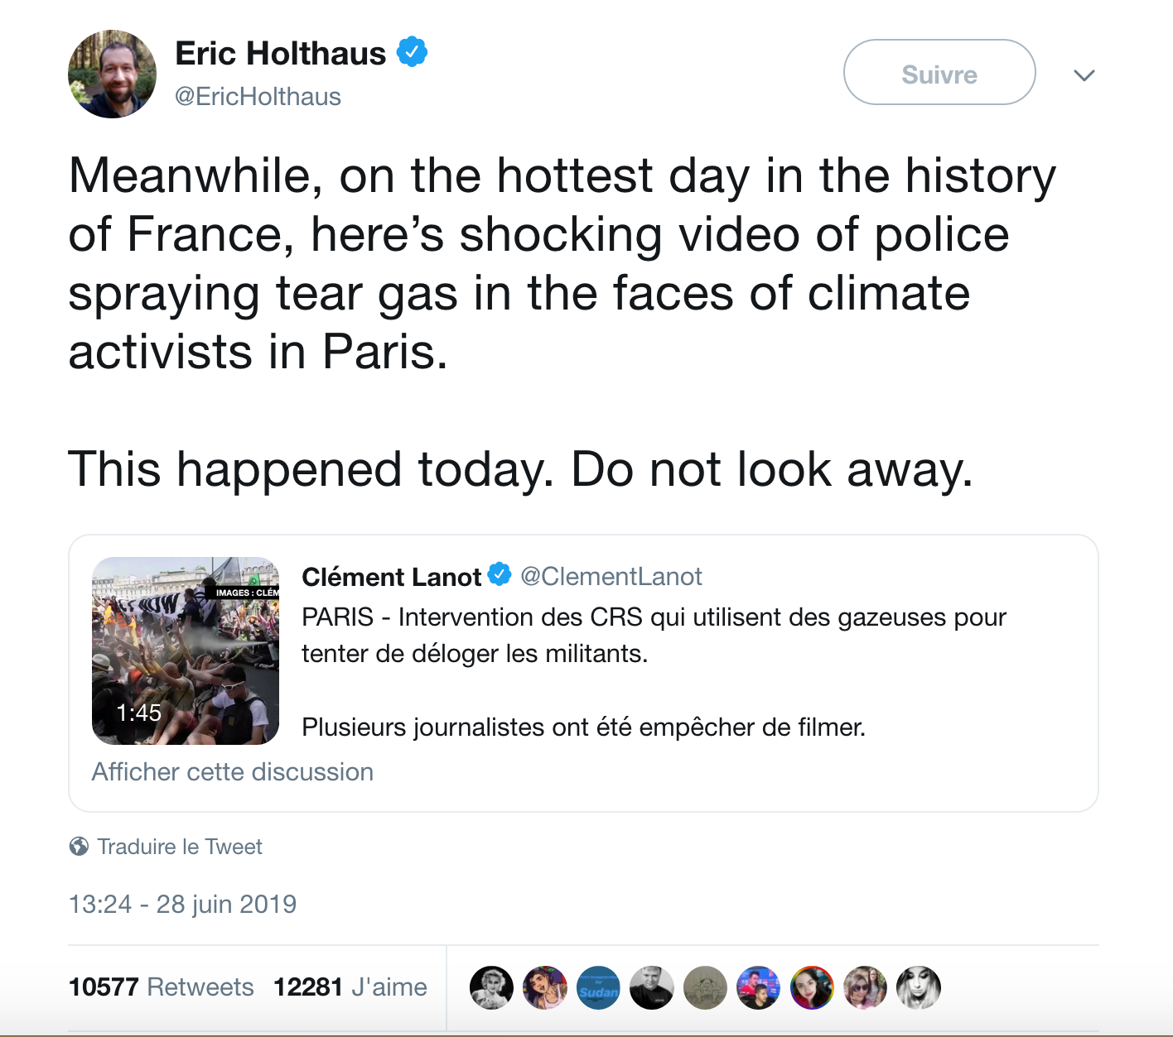The width and height of the screenshot is (1173, 1037).
Task: Open the gray sketch drawing liker avatar
Action: tap(705, 987)
